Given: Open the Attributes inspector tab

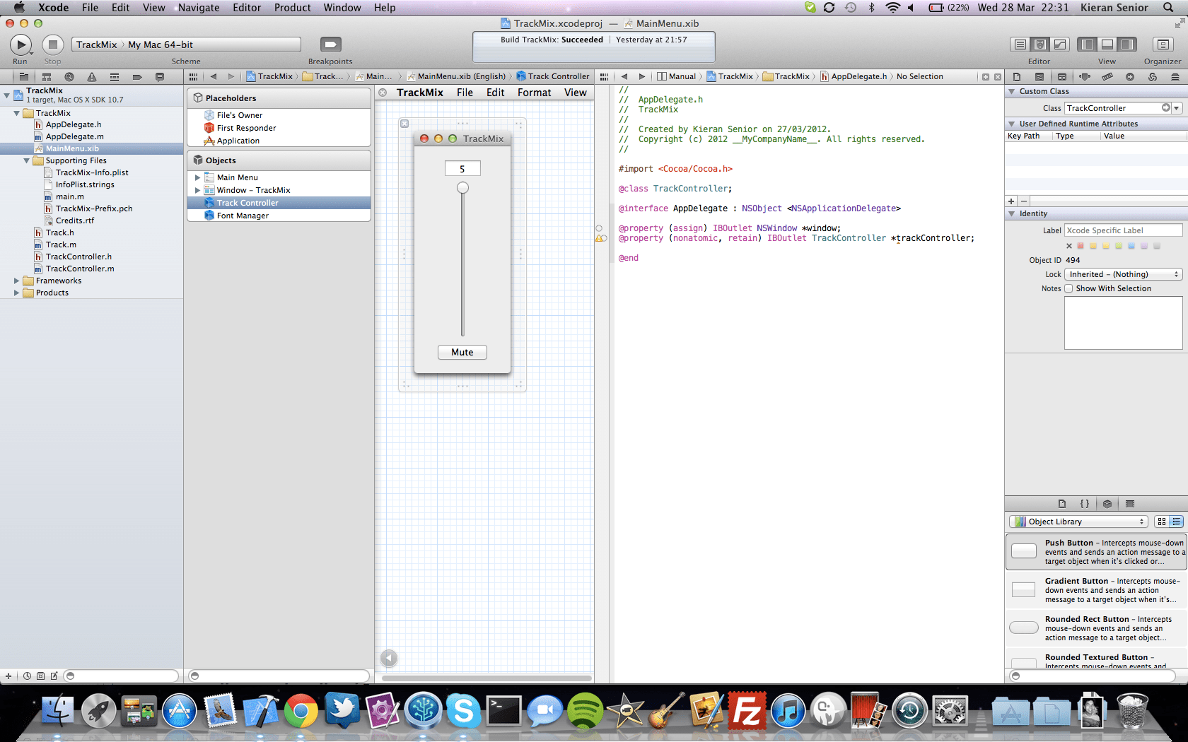Looking at the screenshot, I should tap(1085, 76).
